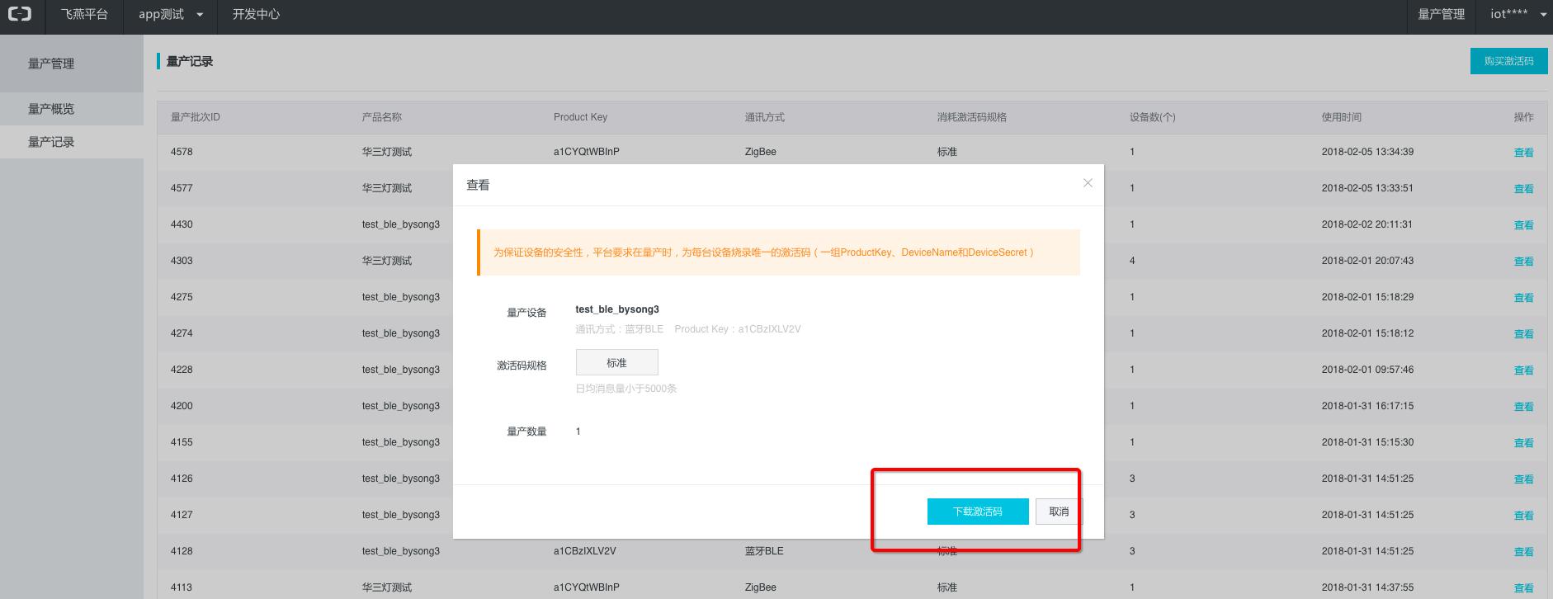Click 日均消息量小于5000条 hint in dialog

[626, 389]
